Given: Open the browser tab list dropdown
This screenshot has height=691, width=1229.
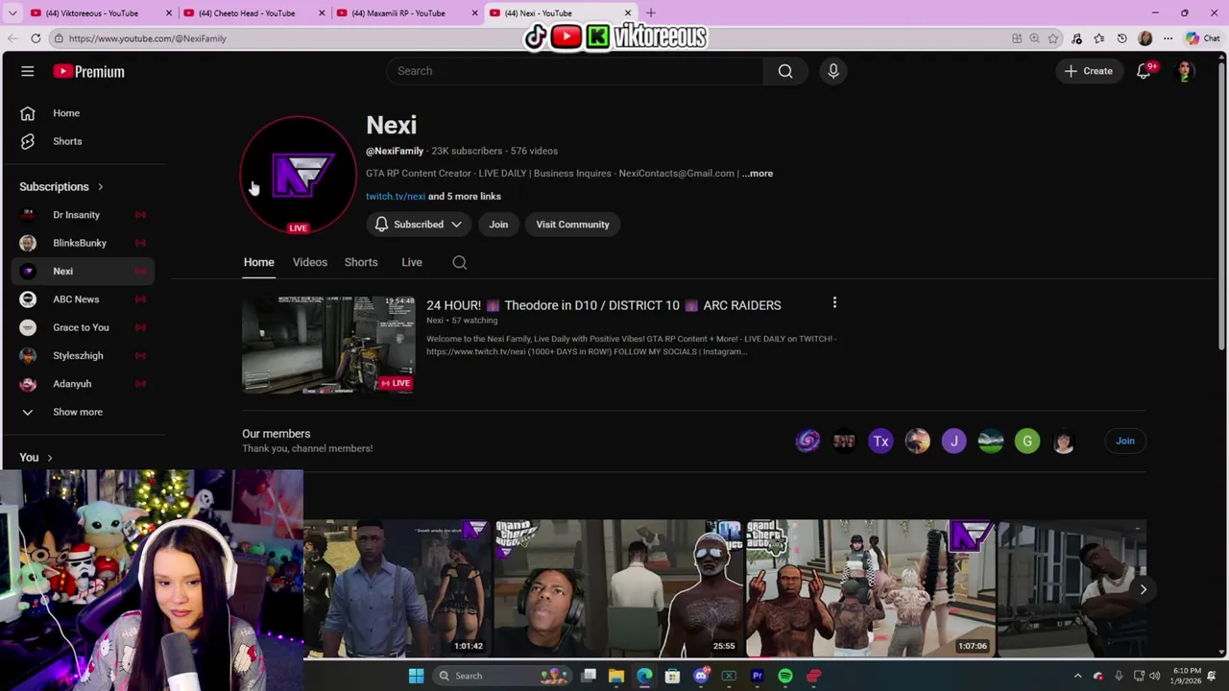Looking at the screenshot, I should click(12, 12).
